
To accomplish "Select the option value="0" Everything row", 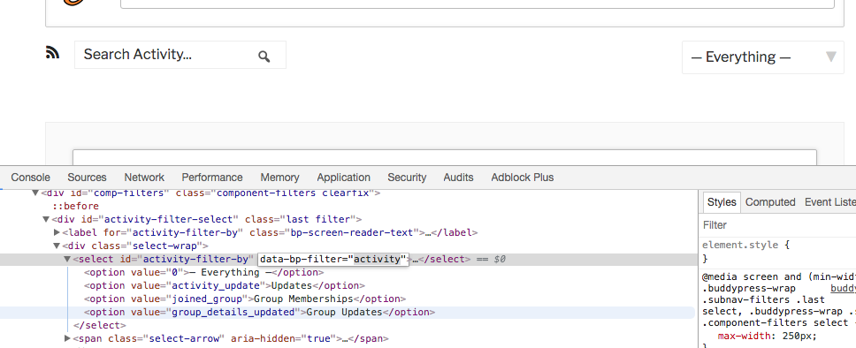I will click(x=204, y=272).
